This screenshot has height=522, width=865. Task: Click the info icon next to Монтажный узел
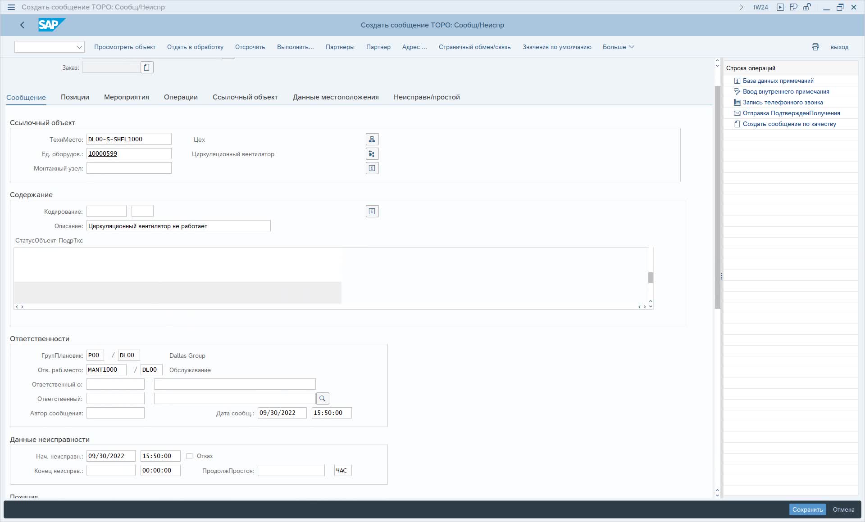click(372, 168)
